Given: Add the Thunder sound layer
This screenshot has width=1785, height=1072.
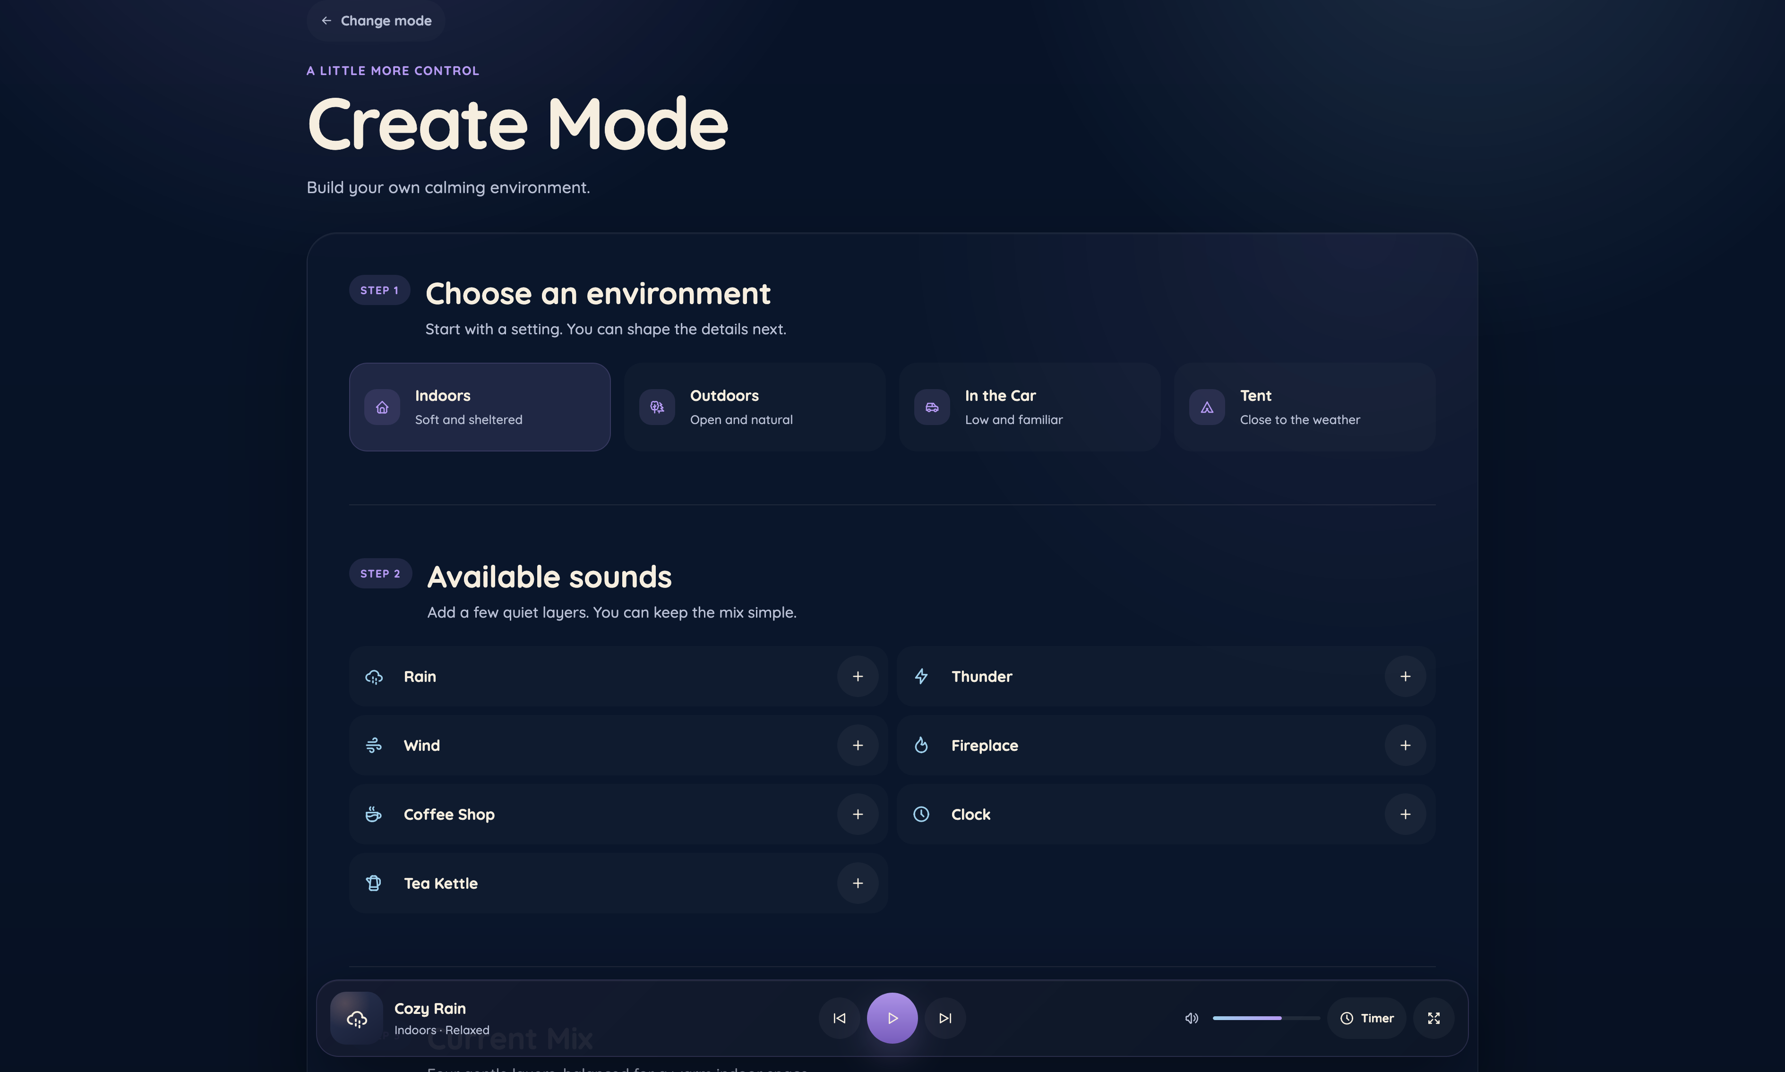Looking at the screenshot, I should coord(1404,676).
